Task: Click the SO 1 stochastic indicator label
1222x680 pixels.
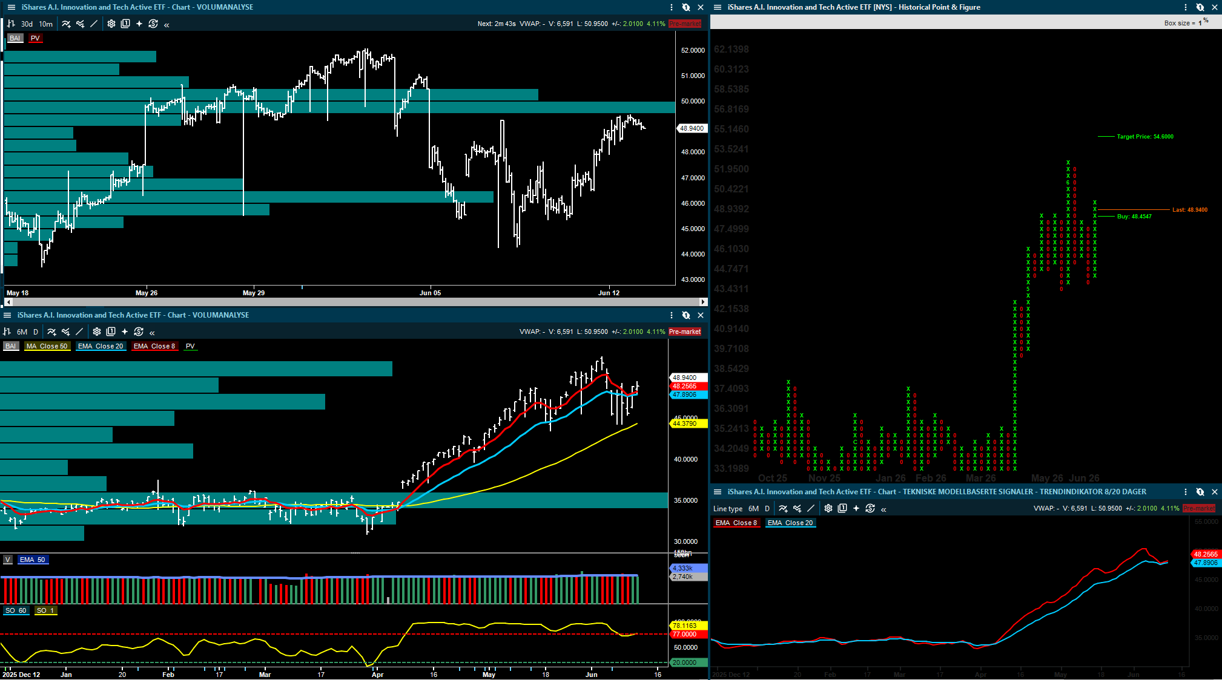Action: pos(45,610)
